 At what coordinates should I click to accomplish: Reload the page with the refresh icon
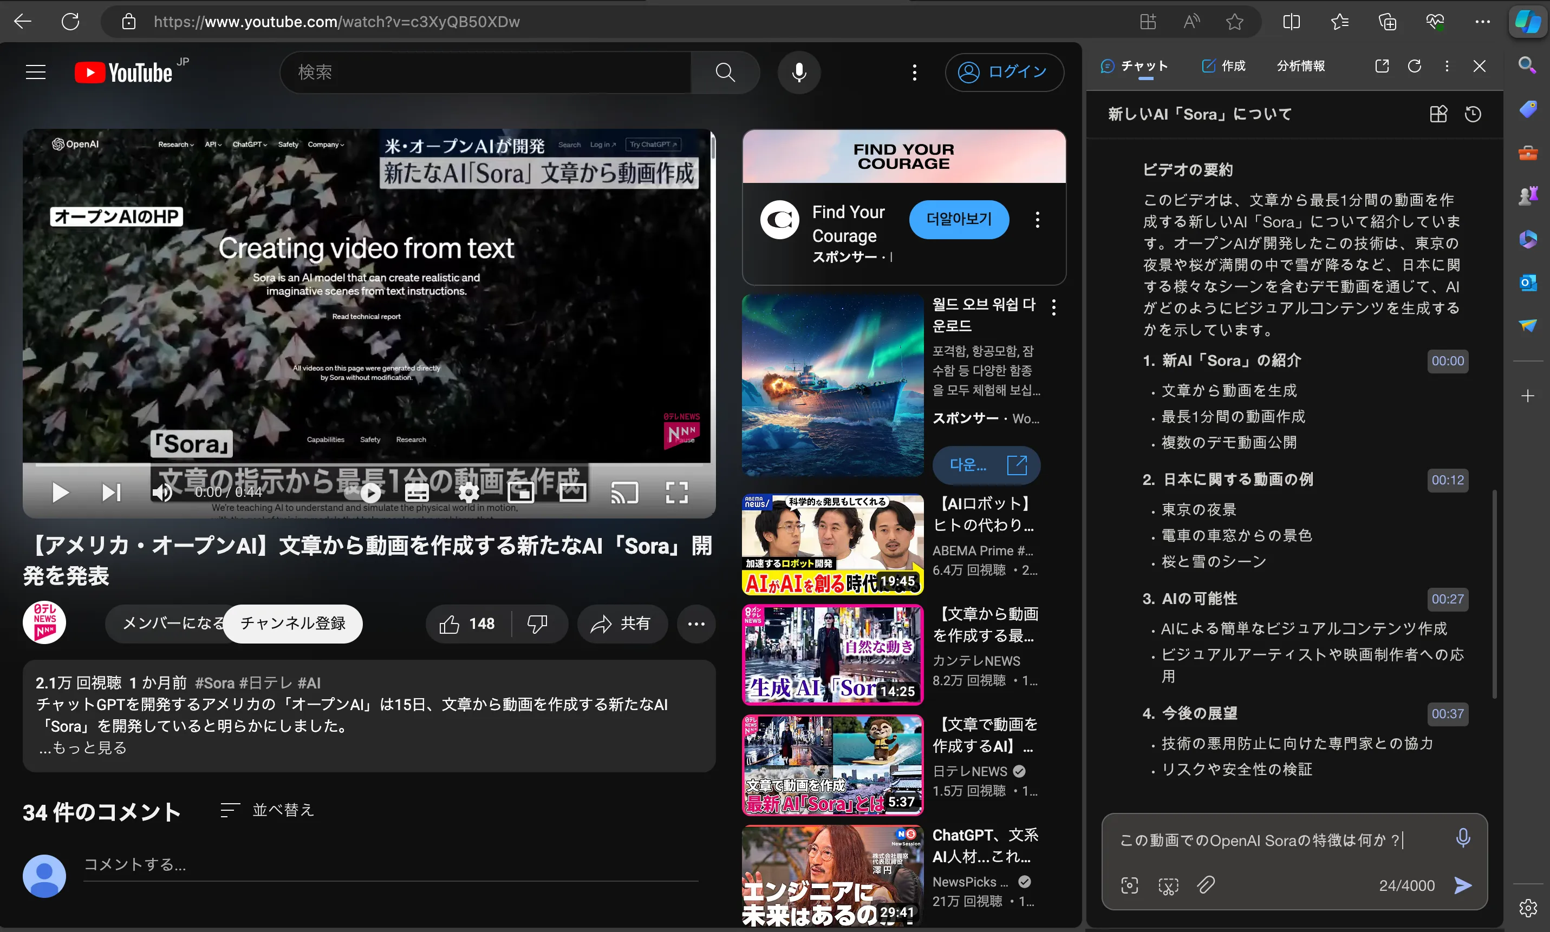(70, 22)
